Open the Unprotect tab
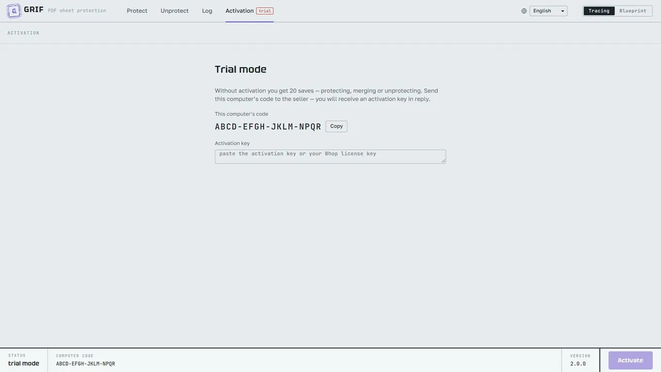This screenshot has width=661, height=372. 175,11
